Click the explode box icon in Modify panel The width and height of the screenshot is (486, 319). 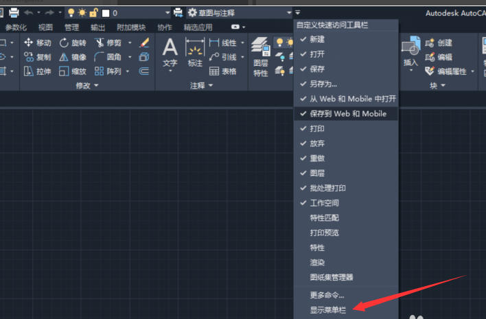tap(144, 57)
